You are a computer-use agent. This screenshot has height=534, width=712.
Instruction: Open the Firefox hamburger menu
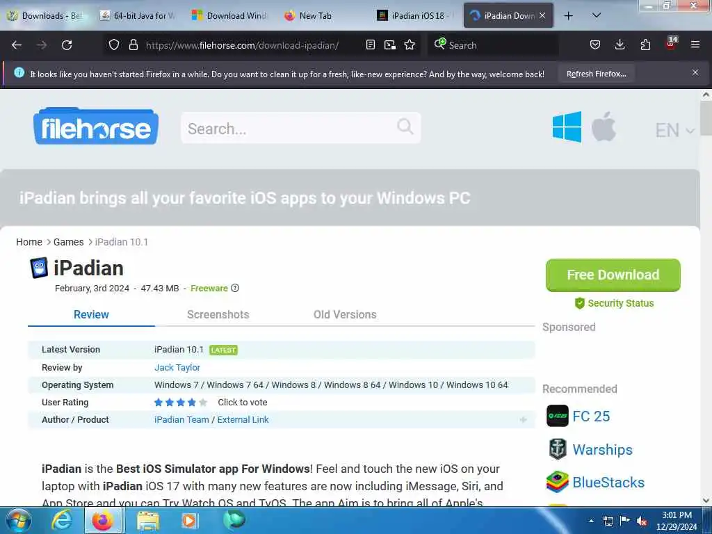(695, 44)
